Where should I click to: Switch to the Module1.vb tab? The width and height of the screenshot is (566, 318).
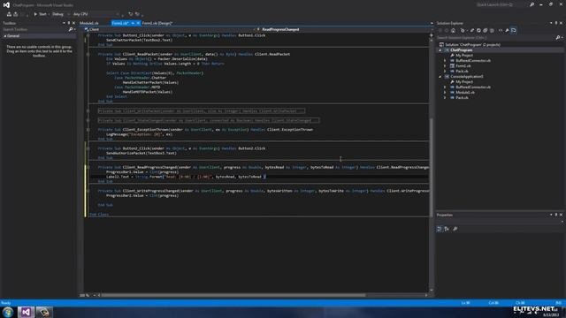[88, 23]
